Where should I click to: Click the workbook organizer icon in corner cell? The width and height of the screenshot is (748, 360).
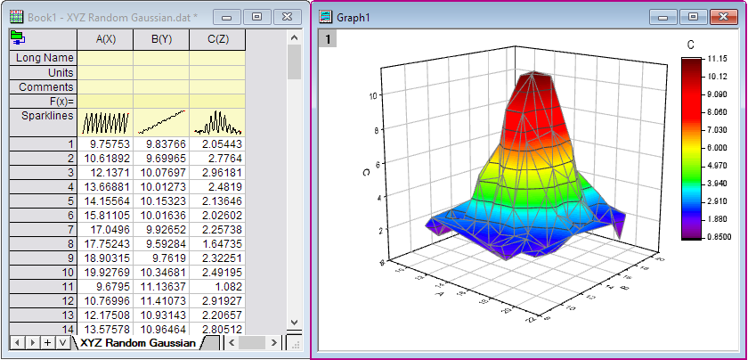17,37
